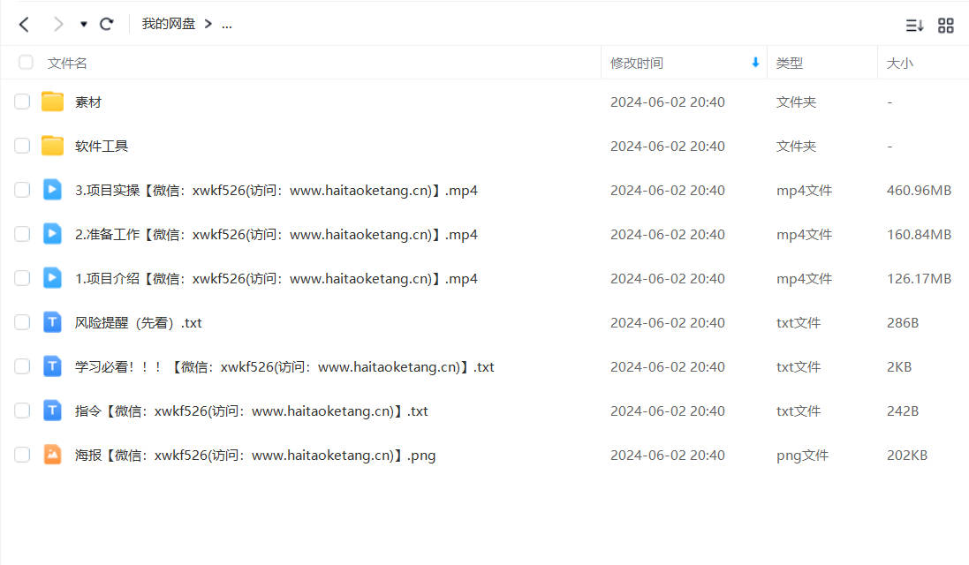This screenshot has height=565, width=969.
Task: Open navigation history dropdown arrow
Action: (83, 24)
